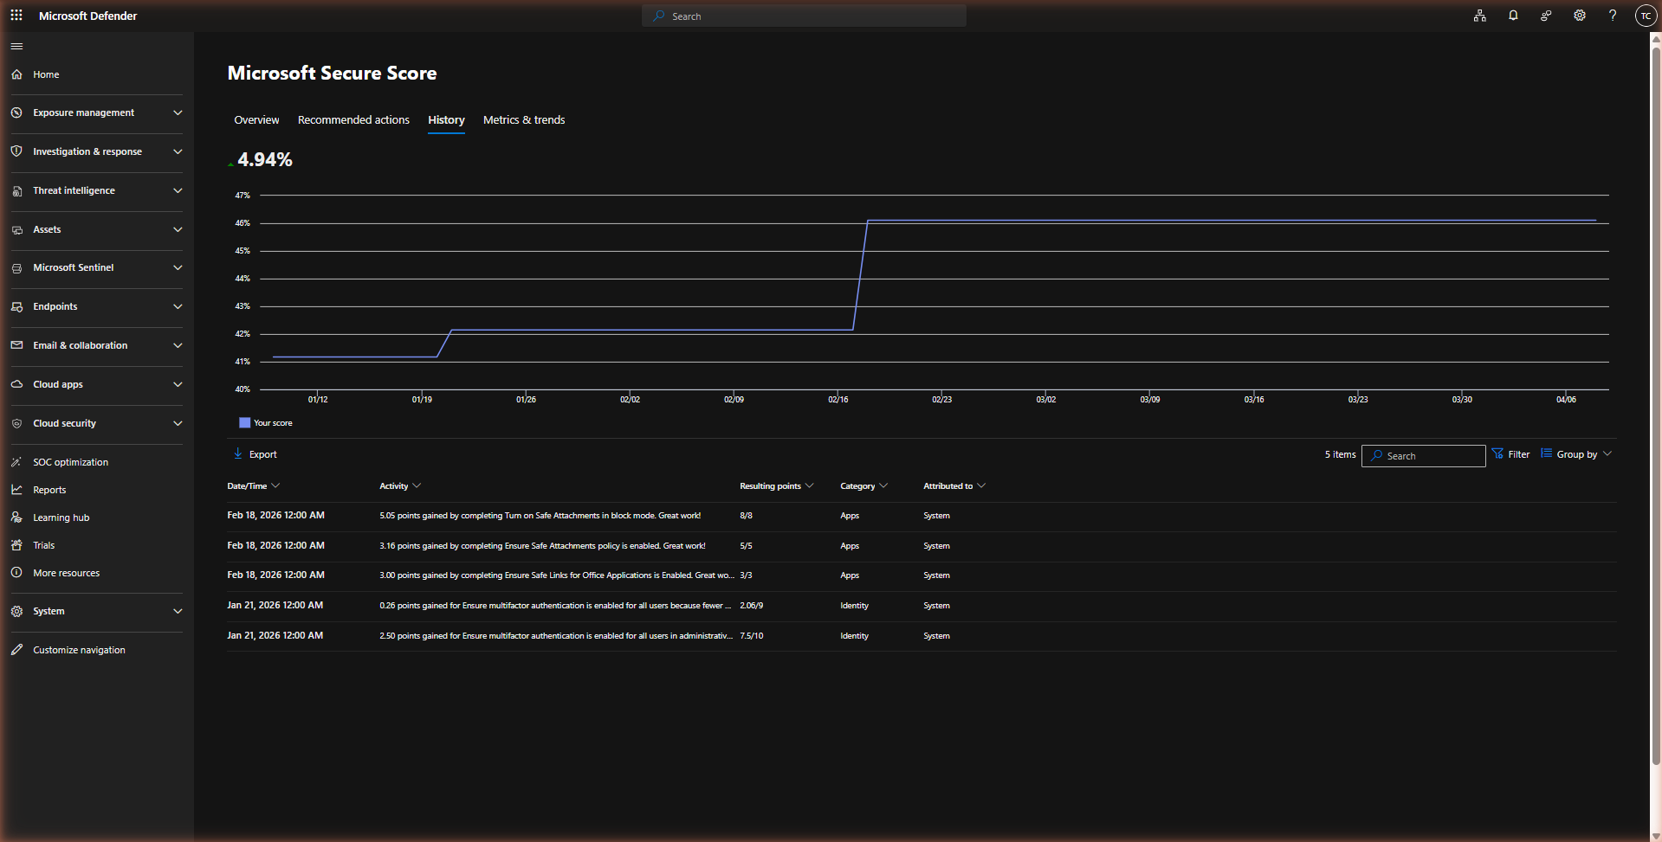The height and width of the screenshot is (842, 1662).
Task: Click the Endpoints icon
Action: tap(16, 306)
